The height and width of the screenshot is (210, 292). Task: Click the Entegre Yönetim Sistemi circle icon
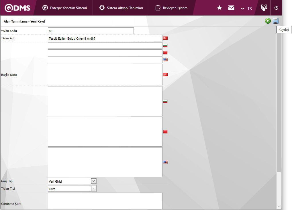click(x=45, y=8)
